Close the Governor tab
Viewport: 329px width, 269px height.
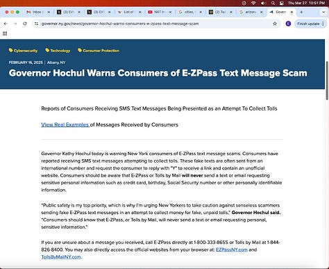292,12
